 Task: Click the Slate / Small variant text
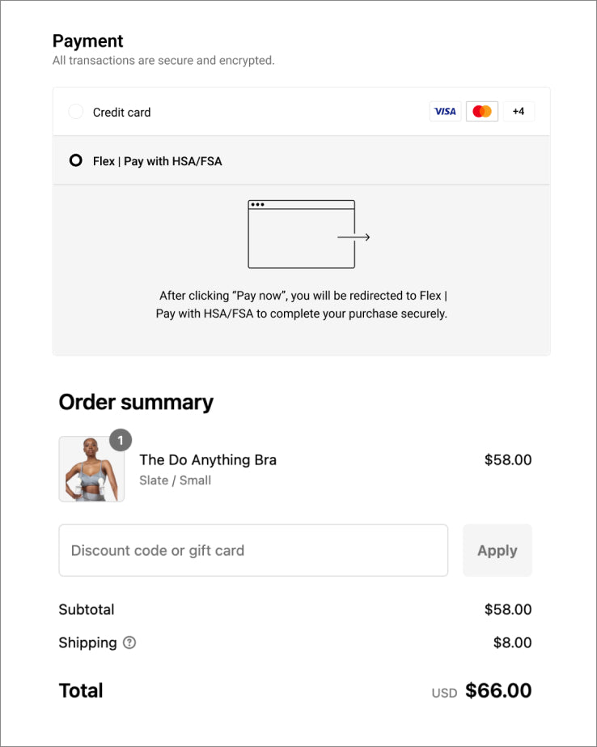click(175, 480)
